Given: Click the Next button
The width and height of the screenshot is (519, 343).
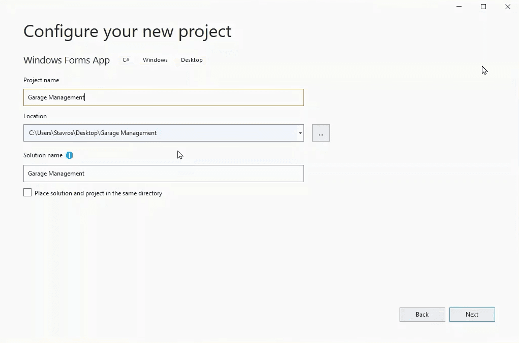Looking at the screenshot, I should (472, 315).
